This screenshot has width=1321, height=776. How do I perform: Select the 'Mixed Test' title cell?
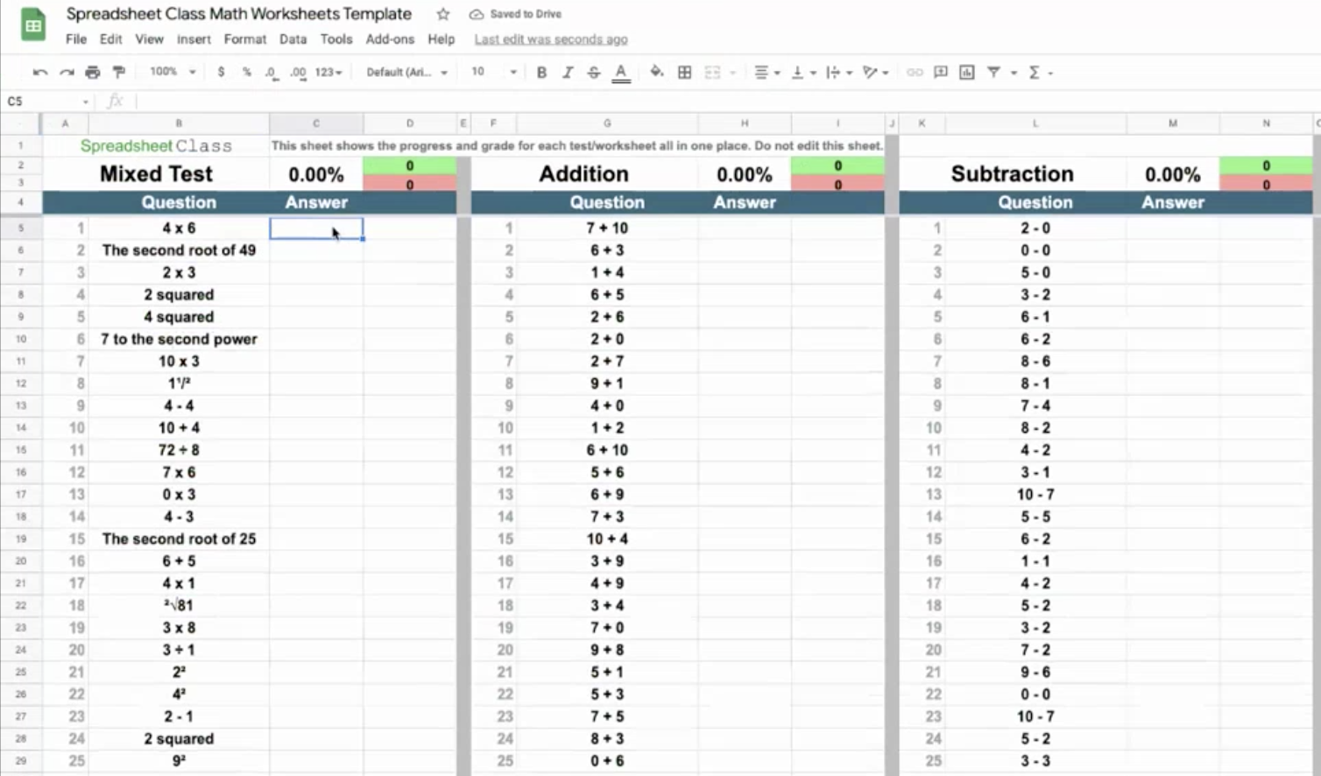[x=156, y=174]
